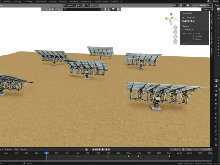Toggle the auto keying record button
The width and height of the screenshot is (220, 165).
point(86,149)
